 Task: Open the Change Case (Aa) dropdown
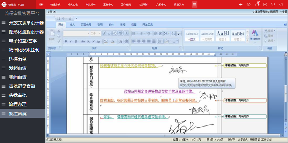point(99,41)
